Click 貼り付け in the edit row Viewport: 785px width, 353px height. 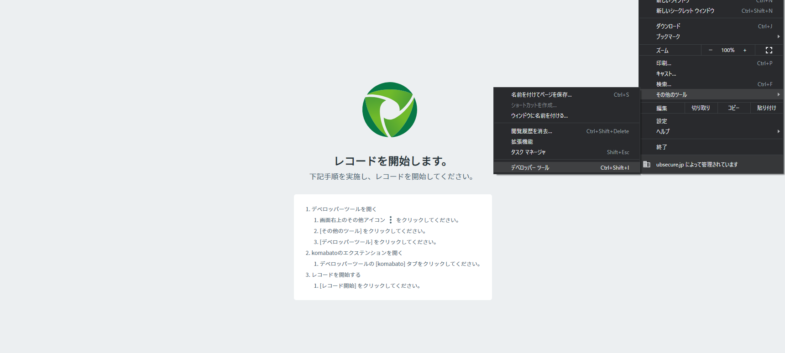tap(767, 108)
